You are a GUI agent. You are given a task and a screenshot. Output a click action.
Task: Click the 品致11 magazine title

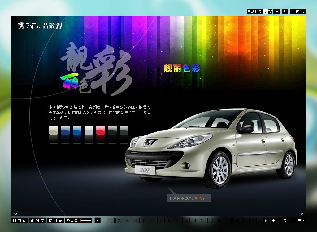tap(53, 26)
